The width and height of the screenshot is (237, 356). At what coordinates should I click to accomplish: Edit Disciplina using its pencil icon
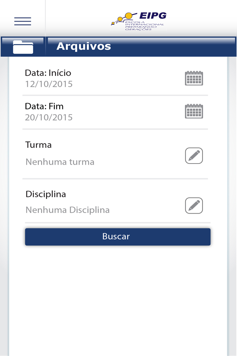[x=194, y=205]
